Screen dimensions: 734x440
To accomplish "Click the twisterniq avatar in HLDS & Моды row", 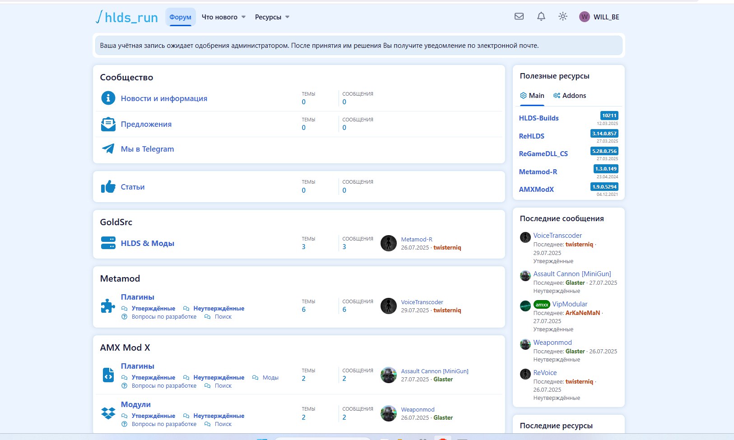I will pos(388,243).
